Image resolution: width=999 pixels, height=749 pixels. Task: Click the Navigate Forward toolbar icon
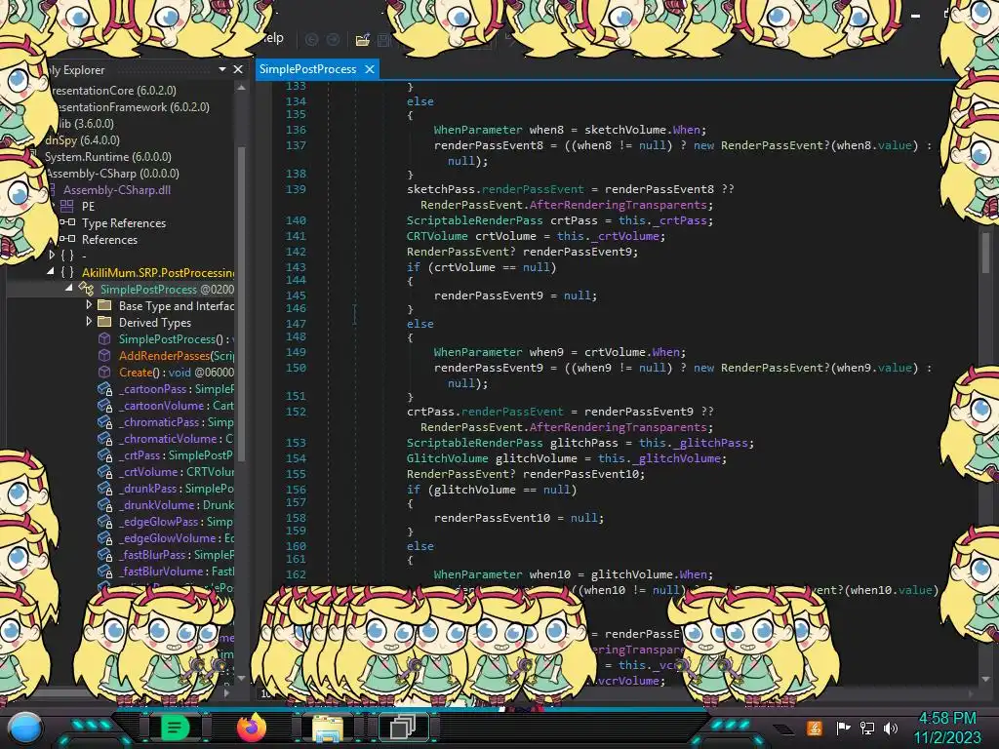(x=333, y=39)
